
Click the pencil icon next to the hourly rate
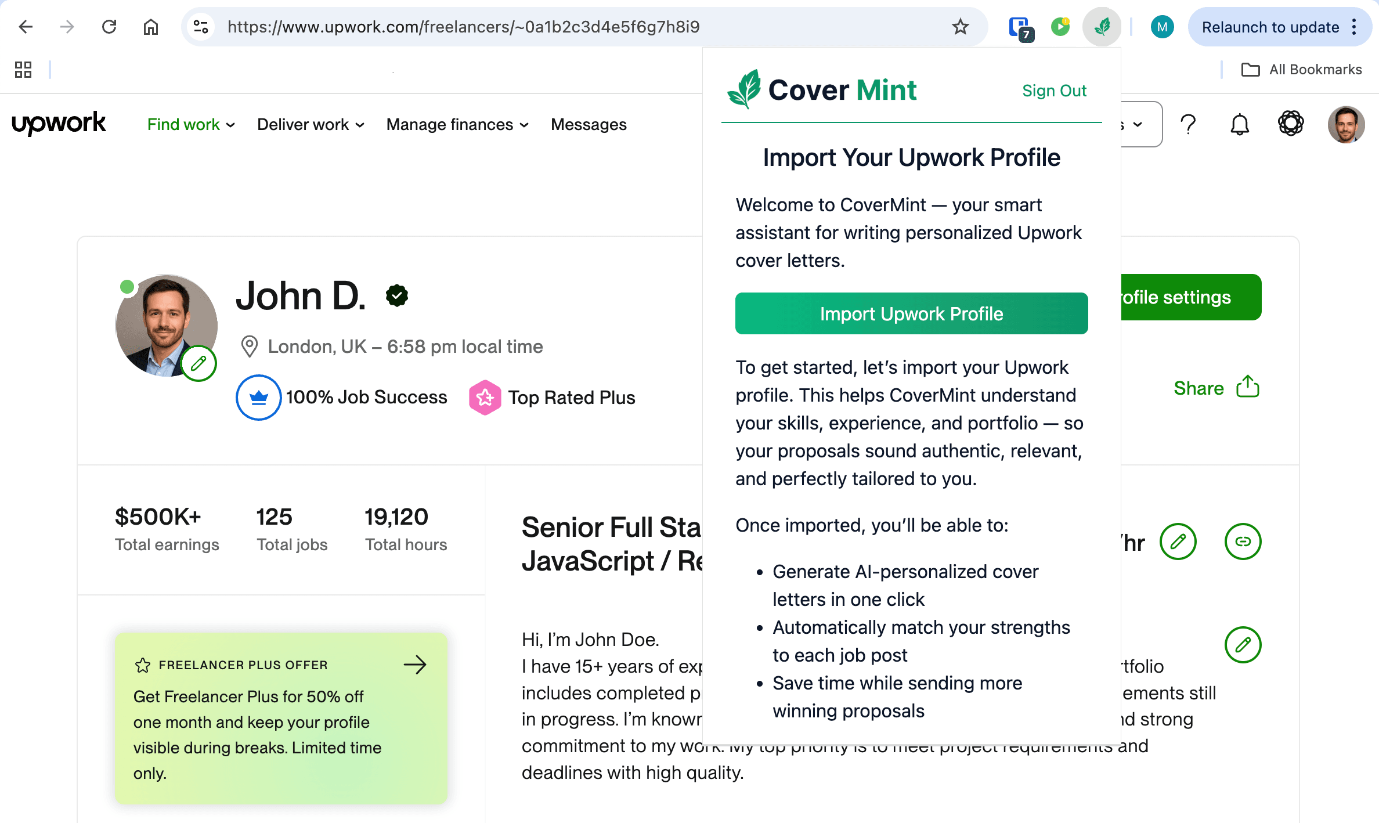point(1178,541)
